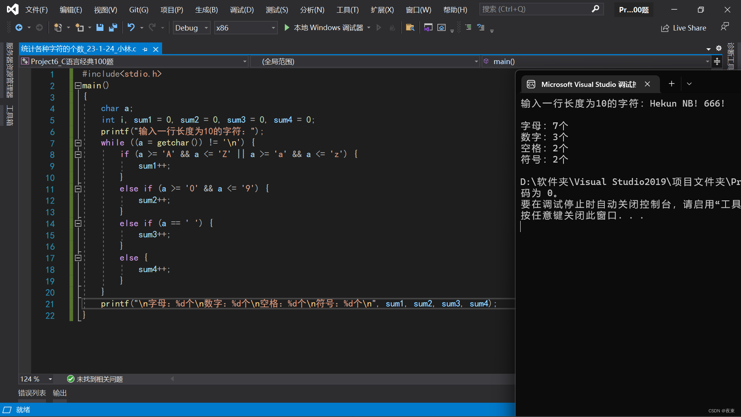This screenshot has height=417, width=741.
Task: Open the Find in Files folder icon
Action: 410,27
